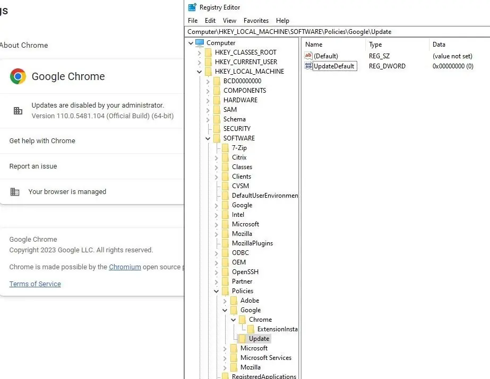The width and height of the screenshot is (490, 379).
Task: Click the Update key folder icon
Action: (x=242, y=339)
